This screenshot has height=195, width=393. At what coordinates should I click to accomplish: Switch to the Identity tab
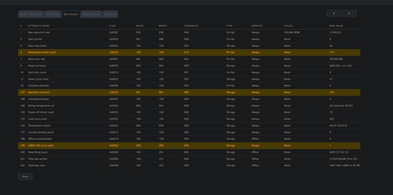[110, 14]
